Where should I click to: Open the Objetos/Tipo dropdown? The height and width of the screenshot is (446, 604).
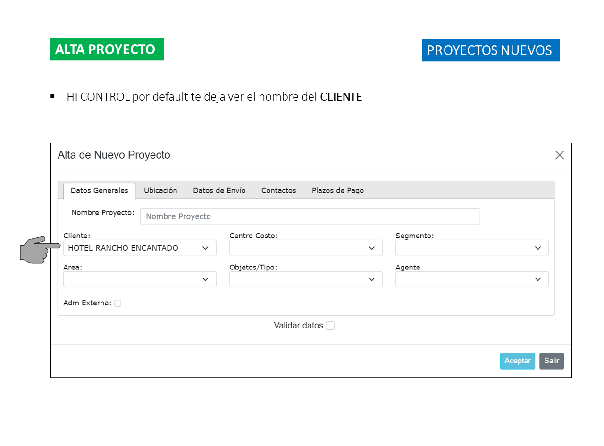[306, 279]
